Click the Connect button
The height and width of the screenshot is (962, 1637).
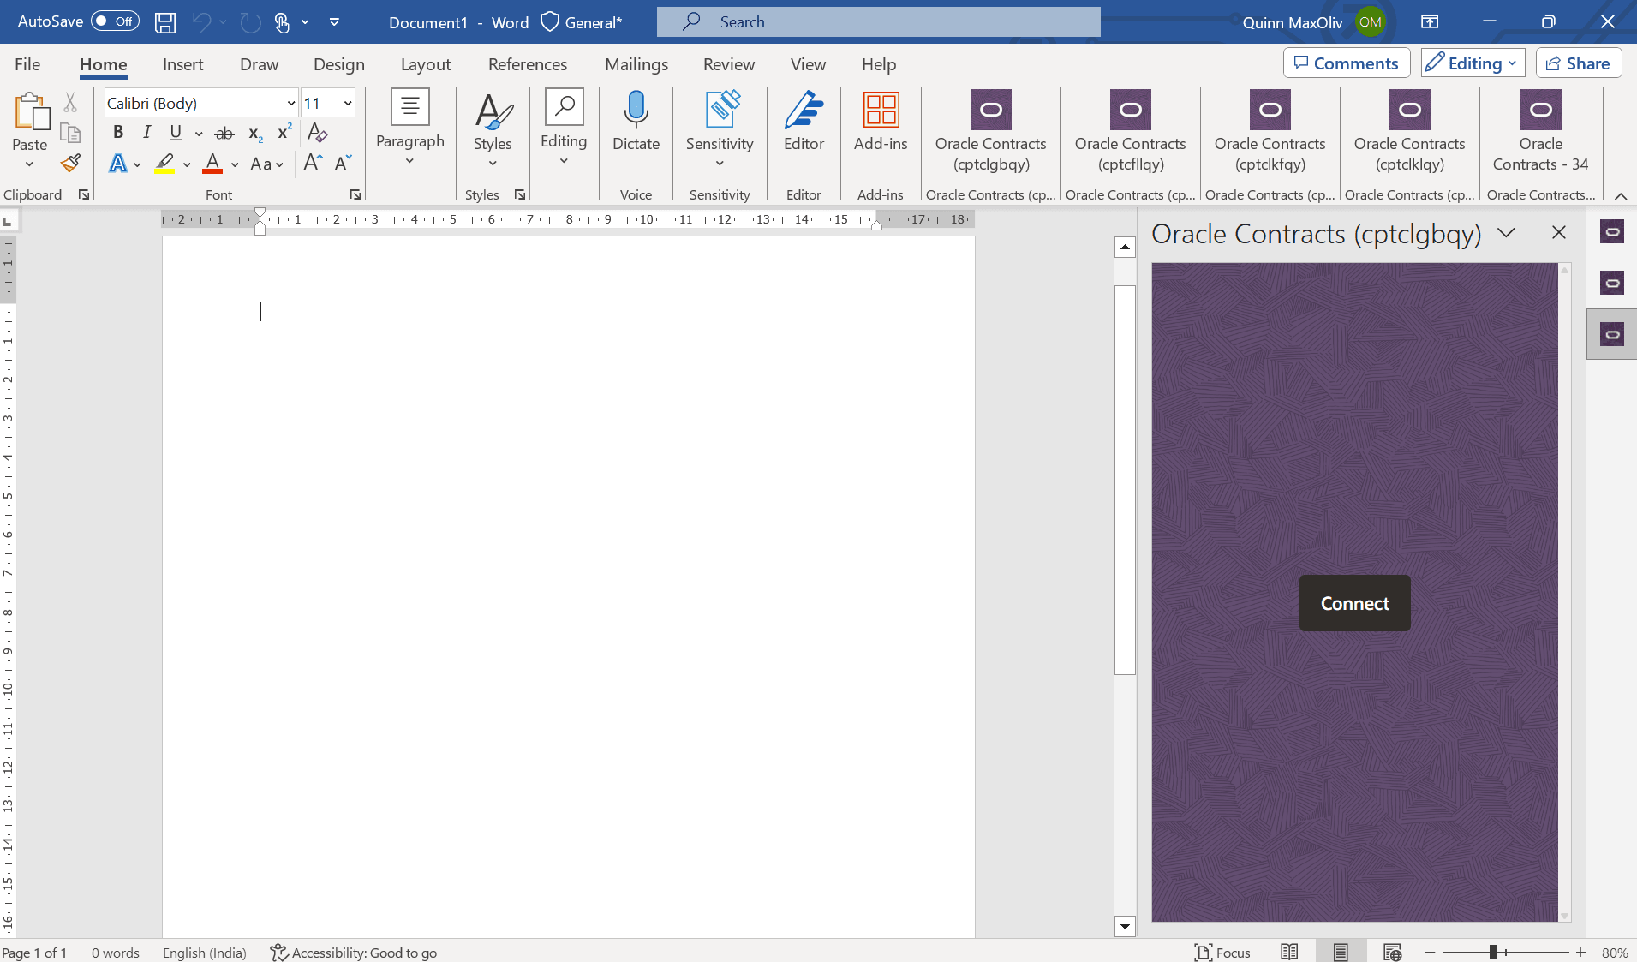[x=1355, y=603]
